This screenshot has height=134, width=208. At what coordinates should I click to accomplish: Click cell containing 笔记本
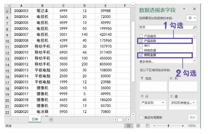42,11
